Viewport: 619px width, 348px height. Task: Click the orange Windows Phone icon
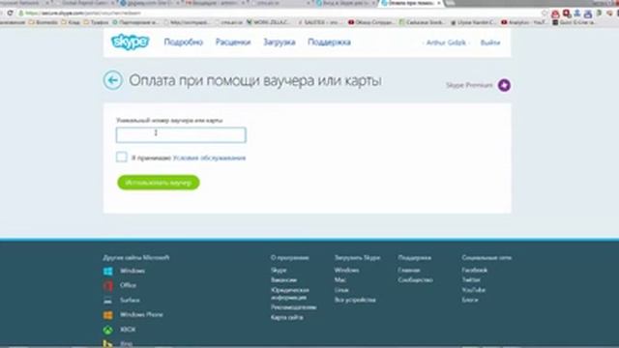[107, 315]
